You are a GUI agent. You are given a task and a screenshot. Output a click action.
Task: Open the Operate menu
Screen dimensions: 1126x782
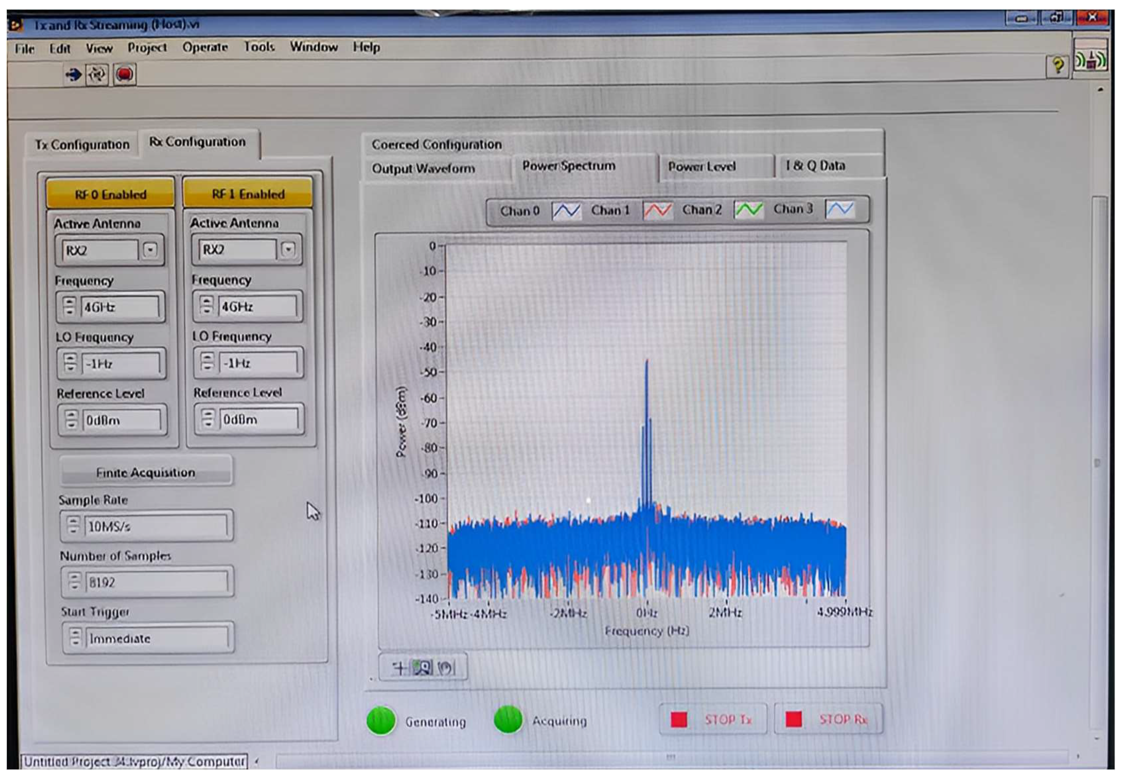point(205,47)
